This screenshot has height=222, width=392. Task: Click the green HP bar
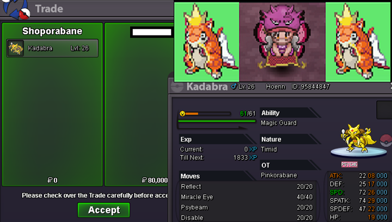(217, 121)
